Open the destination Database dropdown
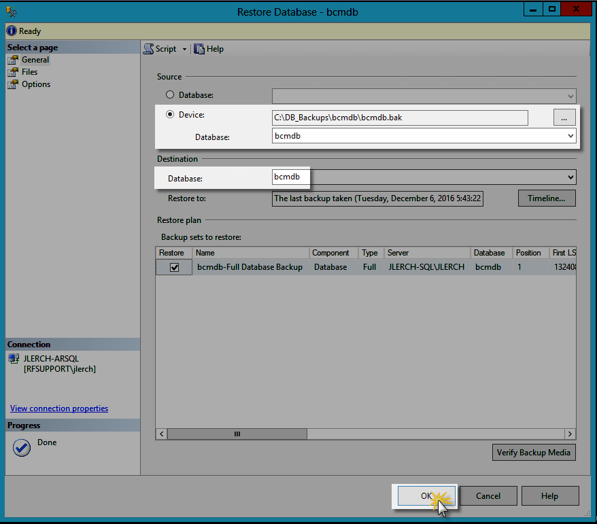 point(570,177)
